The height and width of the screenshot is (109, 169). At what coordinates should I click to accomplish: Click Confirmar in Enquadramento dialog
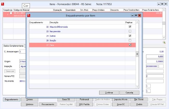coord(109,93)
